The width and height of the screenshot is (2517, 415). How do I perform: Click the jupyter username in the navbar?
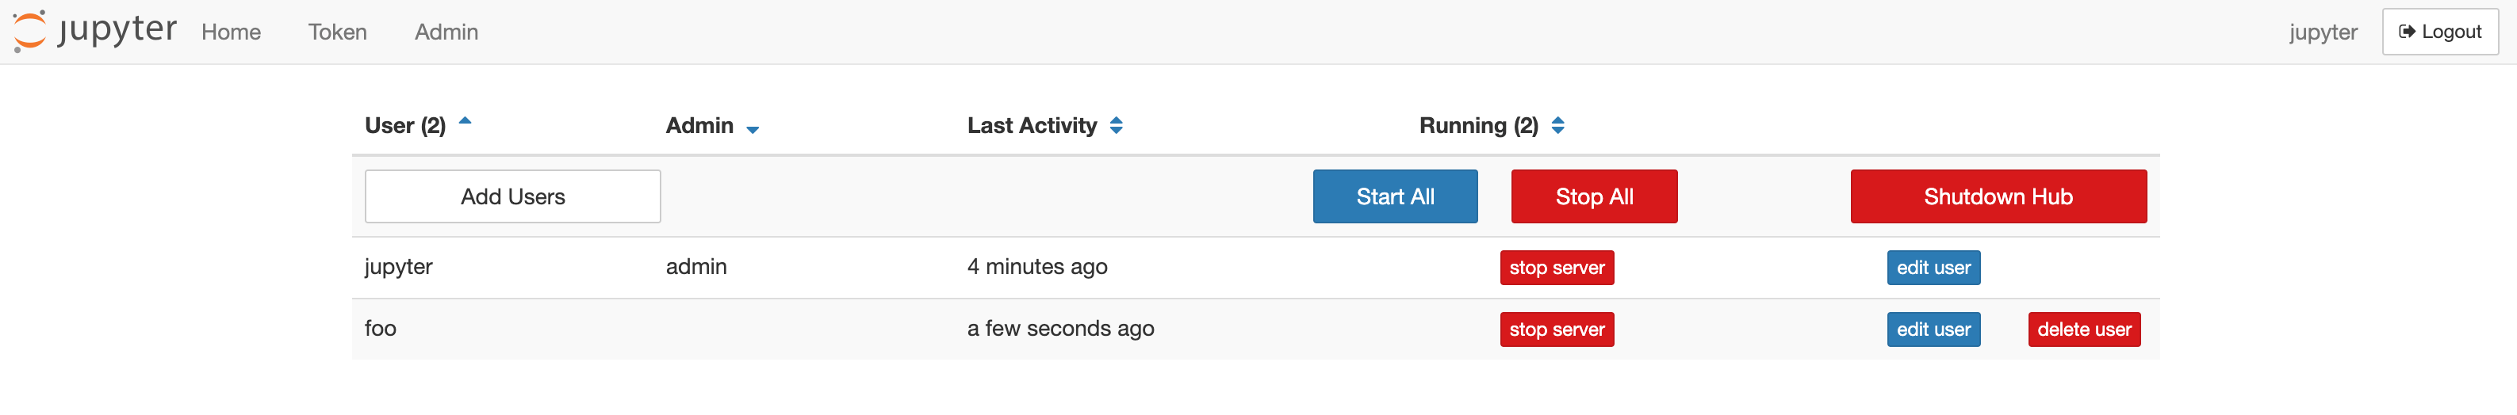tap(2323, 32)
